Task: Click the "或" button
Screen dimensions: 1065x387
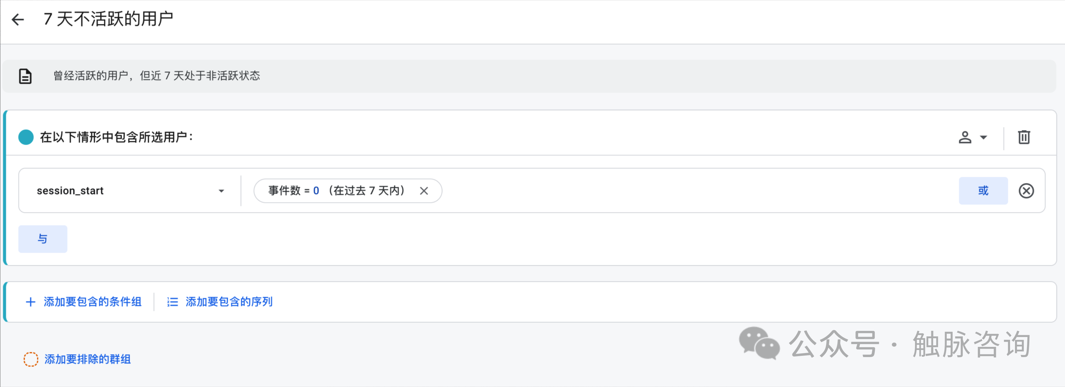Action: (983, 191)
